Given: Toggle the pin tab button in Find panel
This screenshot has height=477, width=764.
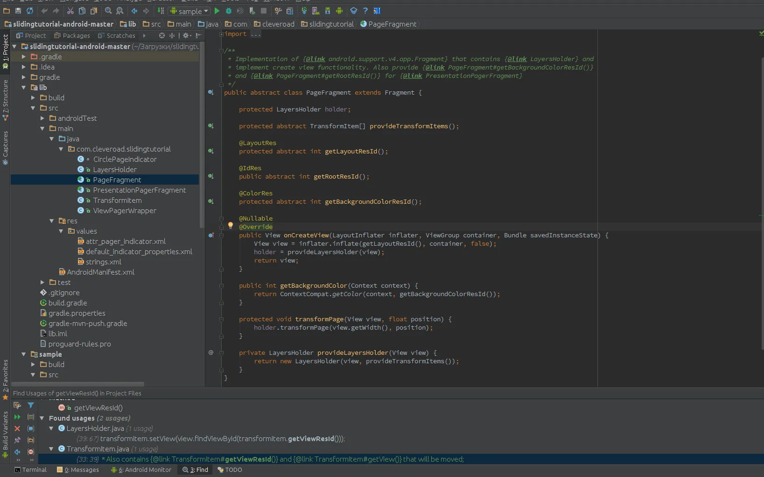Looking at the screenshot, I should (x=17, y=440).
